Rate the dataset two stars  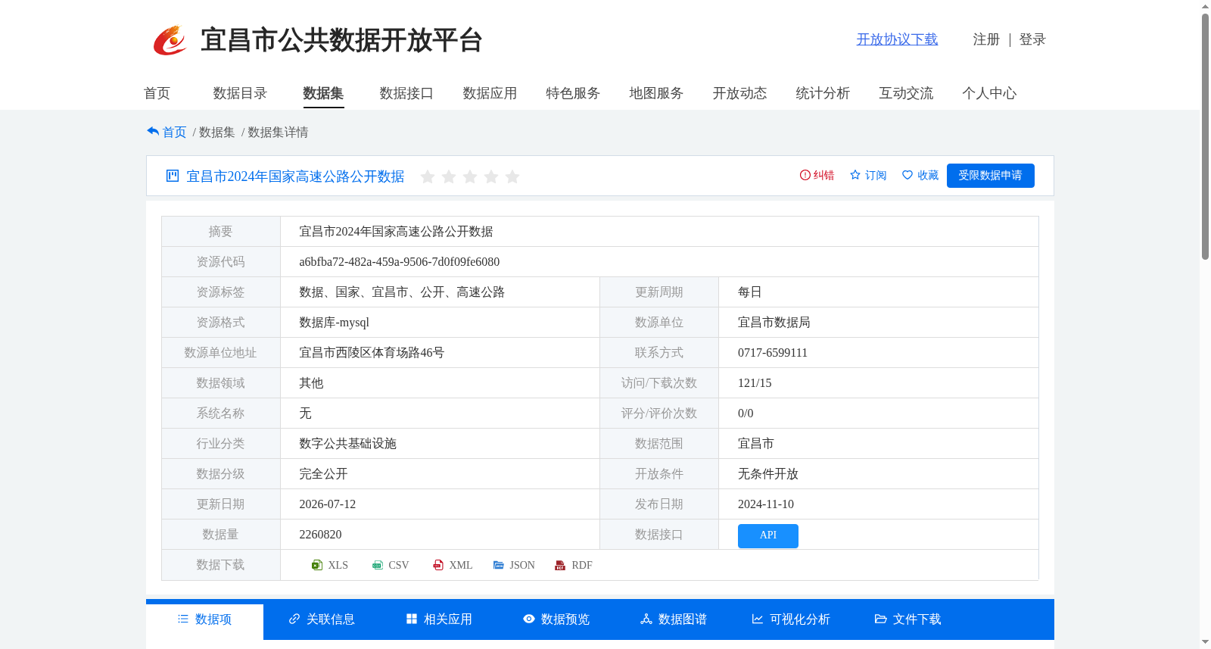pos(449,176)
